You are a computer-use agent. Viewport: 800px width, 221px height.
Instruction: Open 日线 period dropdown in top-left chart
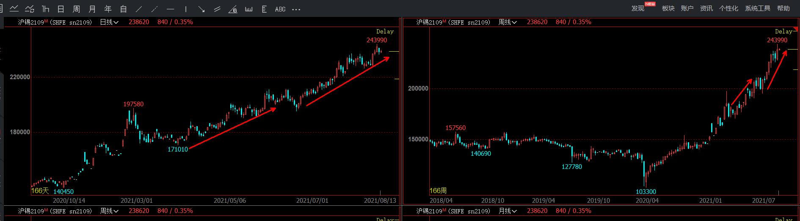click(109, 22)
